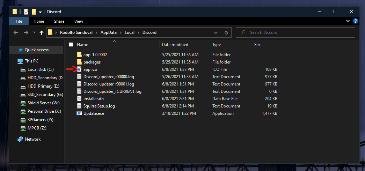The width and height of the screenshot is (365, 171).
Task: Navigate to Local in address bar
Action: click(130, 32)
